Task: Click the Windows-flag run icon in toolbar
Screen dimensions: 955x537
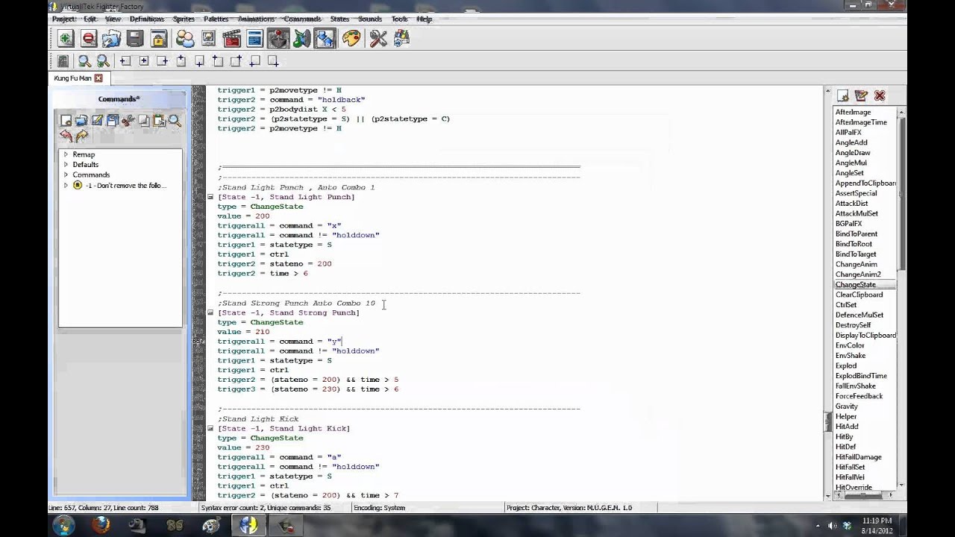Action: pyautogui.click(x=401, y=39)
